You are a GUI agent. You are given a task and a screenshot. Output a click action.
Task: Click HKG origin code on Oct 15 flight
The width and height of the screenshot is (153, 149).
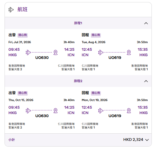[13, 113]
